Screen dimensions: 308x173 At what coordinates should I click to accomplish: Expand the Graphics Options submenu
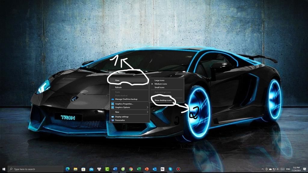click(130, 107)
